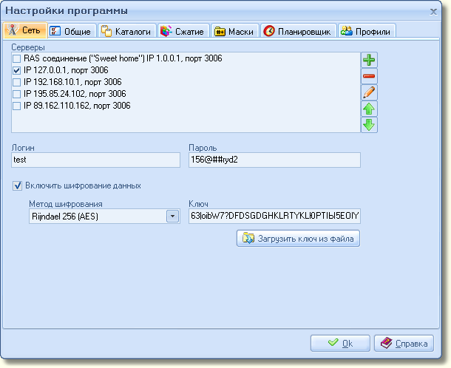Open the Профили tab

click(x=367, y=31)
